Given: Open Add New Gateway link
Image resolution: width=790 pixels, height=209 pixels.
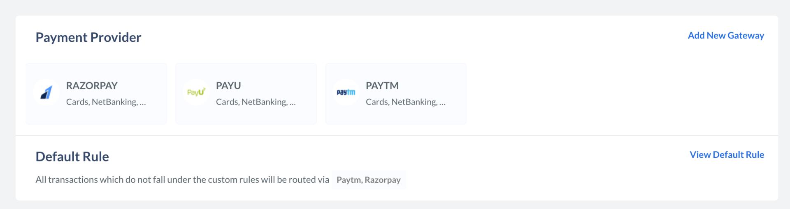Looking at the screenshot, I should 726,36.
